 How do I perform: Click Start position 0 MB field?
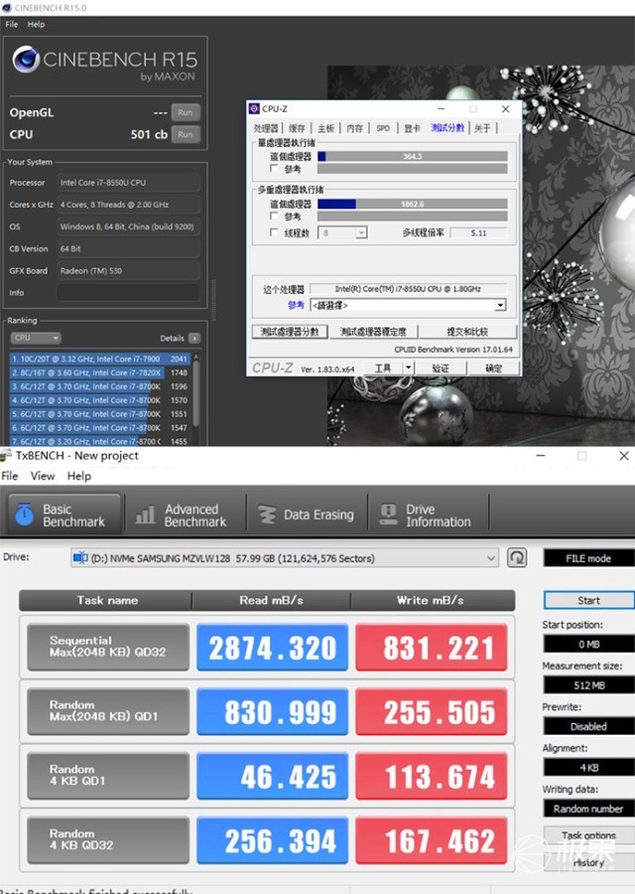click(589, 645)
